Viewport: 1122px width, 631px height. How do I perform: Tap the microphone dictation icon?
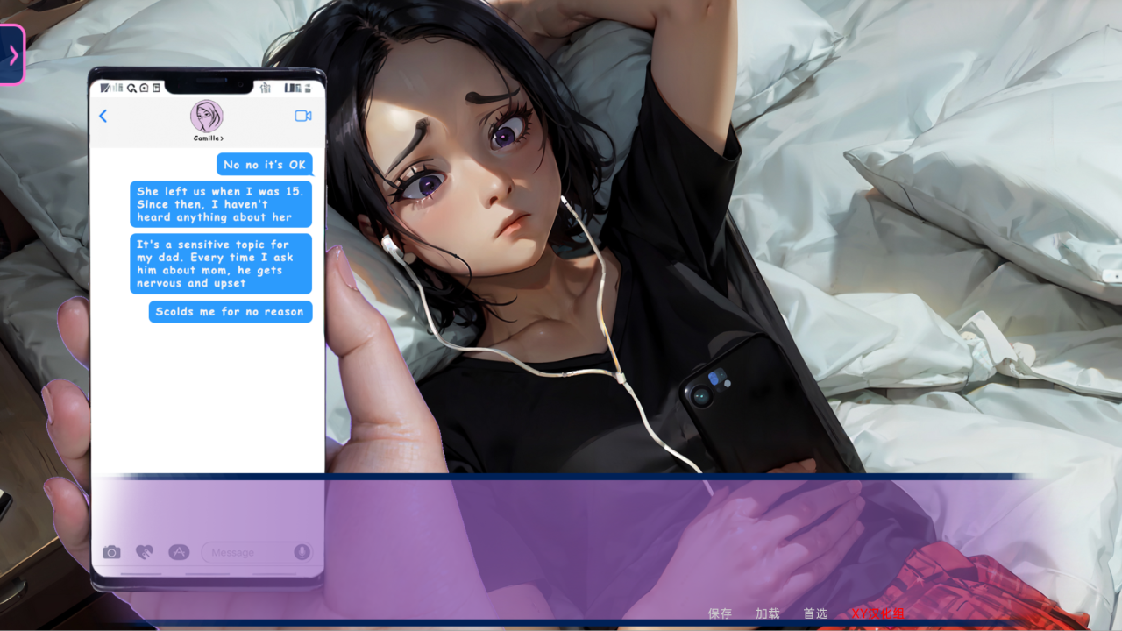pos(302,552)
